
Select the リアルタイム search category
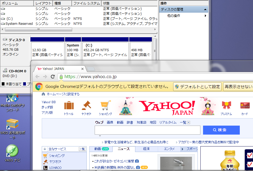[x=168, y=122]
